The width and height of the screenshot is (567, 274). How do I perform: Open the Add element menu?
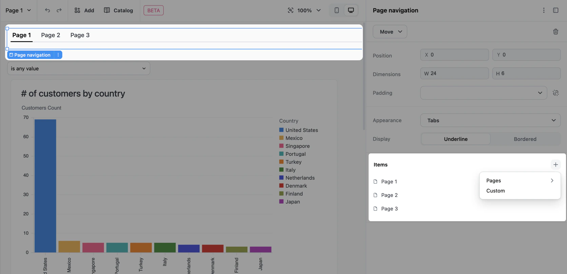click(x=84, y=10)
